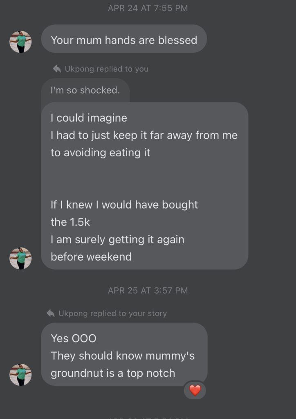Open avatar beside the "before weekend" message
Viewport: 296px width, 419px height.
coord(20,258)
